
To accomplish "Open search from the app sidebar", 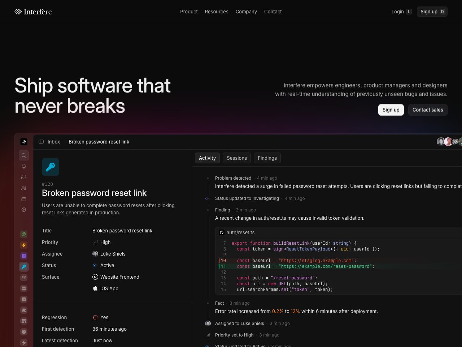I will pyautogui.click(x=24, y=155).
